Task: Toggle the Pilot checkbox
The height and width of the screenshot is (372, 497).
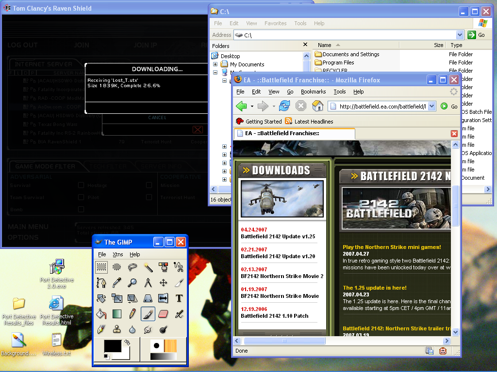Action: [x=149, y=197]
